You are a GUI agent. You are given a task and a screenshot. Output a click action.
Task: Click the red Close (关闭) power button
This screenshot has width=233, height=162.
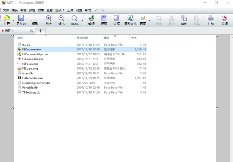pyautogui.click(x=224, y=19)
